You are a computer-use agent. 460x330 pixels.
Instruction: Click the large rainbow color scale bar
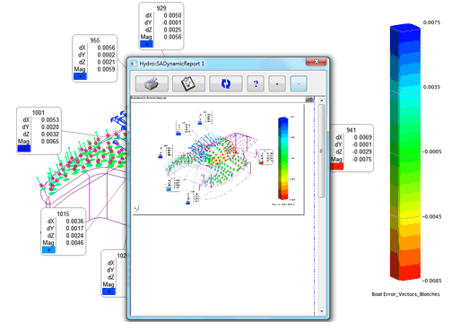[405, 152]
